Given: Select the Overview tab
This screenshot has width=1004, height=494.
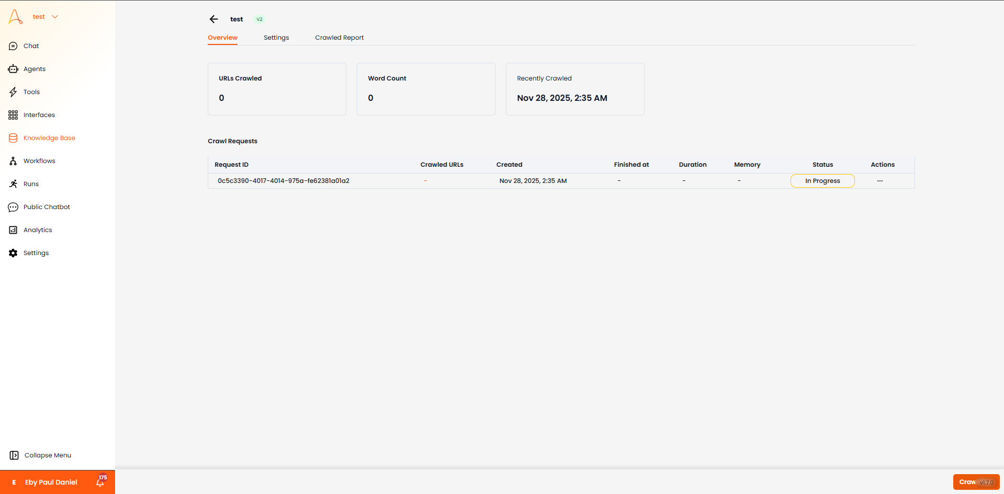Looking at the screenshot, I should coord(222,38).
